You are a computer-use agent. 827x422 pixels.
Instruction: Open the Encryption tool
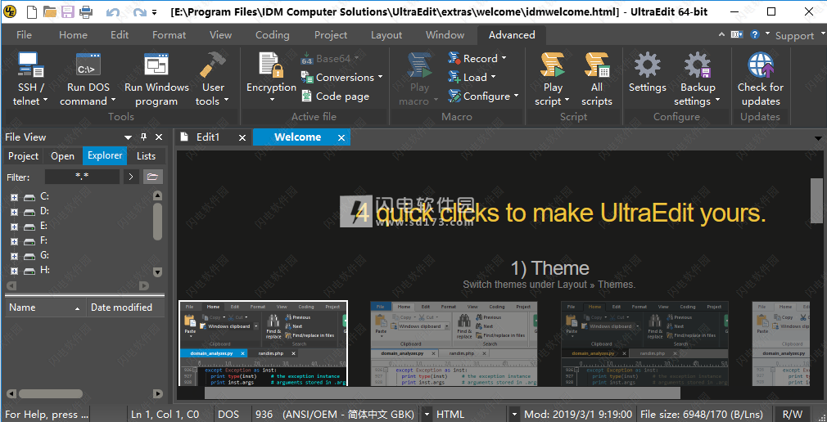click(271, 78)
